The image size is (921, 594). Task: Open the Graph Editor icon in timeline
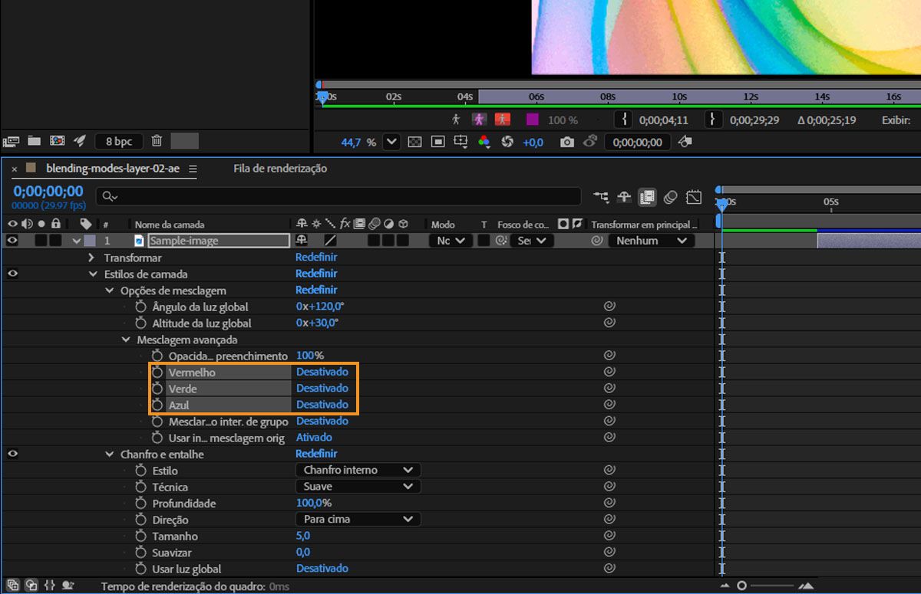pyautogui.click(x=694, y=197)
